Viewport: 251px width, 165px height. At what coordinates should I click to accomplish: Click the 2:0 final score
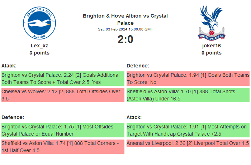coord(125,39)
